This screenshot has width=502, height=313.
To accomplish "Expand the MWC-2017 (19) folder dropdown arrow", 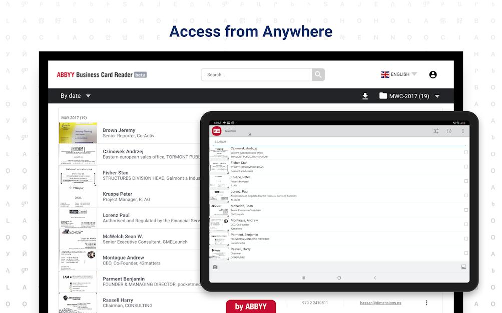I will (437, 96).
